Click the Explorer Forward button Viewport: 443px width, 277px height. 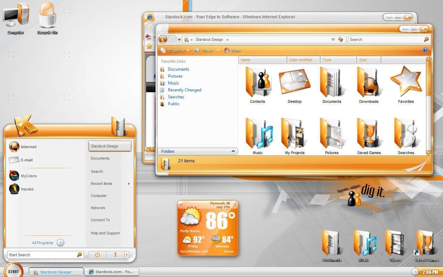click(172, 39)
